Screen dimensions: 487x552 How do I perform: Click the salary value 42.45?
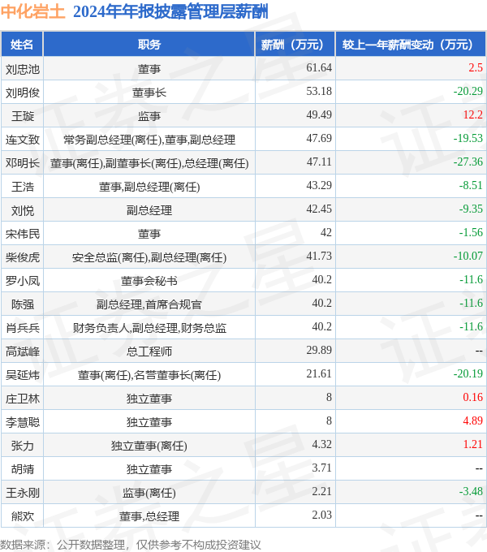tap(319, 209)
